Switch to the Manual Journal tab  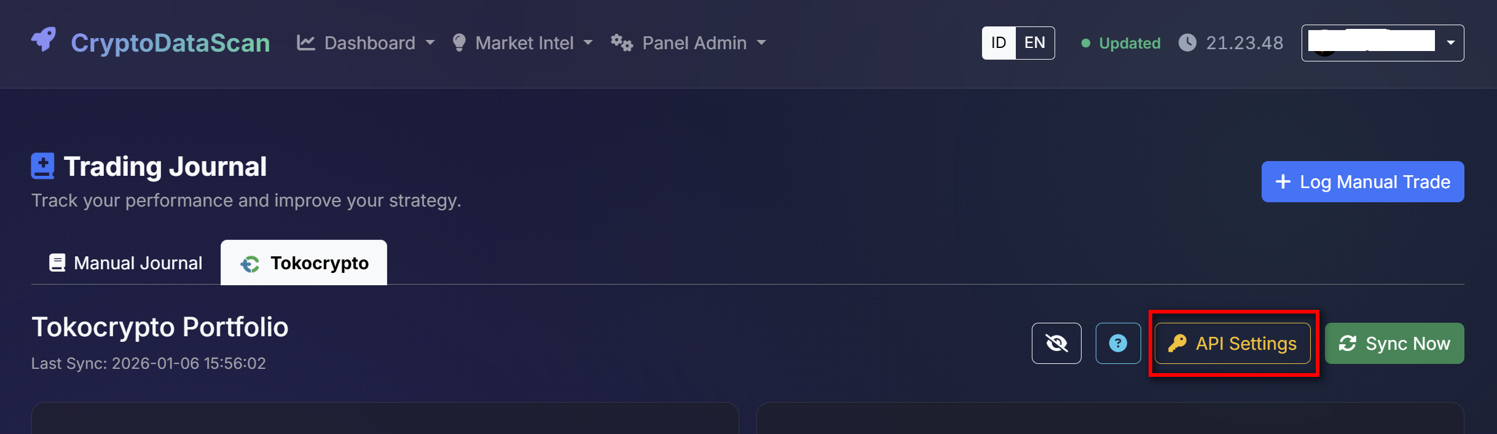tap(125, 262)
